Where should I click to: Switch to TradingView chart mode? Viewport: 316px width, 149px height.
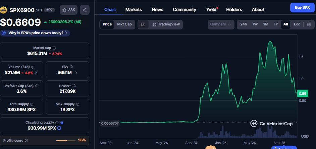coord(166,24)
